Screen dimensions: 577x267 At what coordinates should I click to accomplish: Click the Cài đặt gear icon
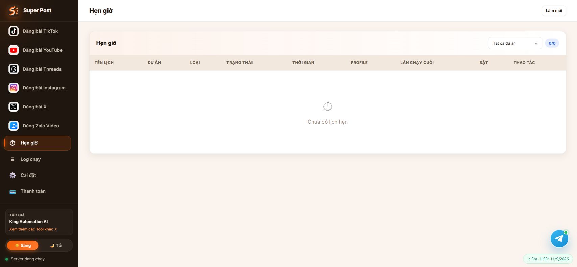coord(13,175)
